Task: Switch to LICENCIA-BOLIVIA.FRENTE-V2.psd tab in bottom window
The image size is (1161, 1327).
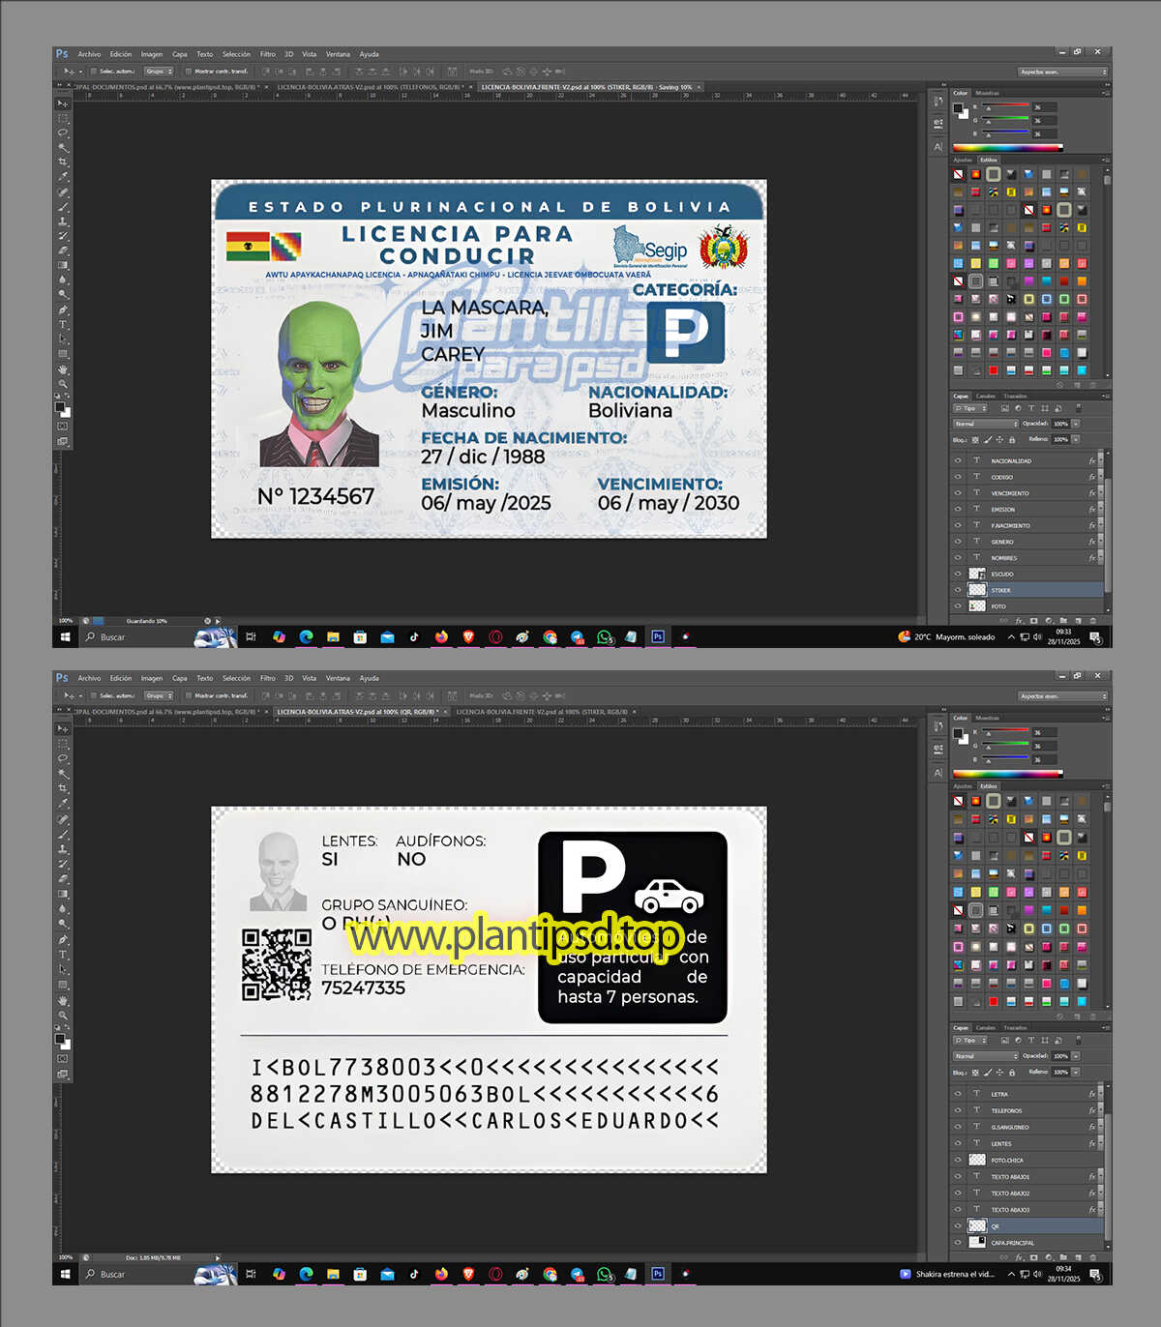Action: click(x=541, y=712)
